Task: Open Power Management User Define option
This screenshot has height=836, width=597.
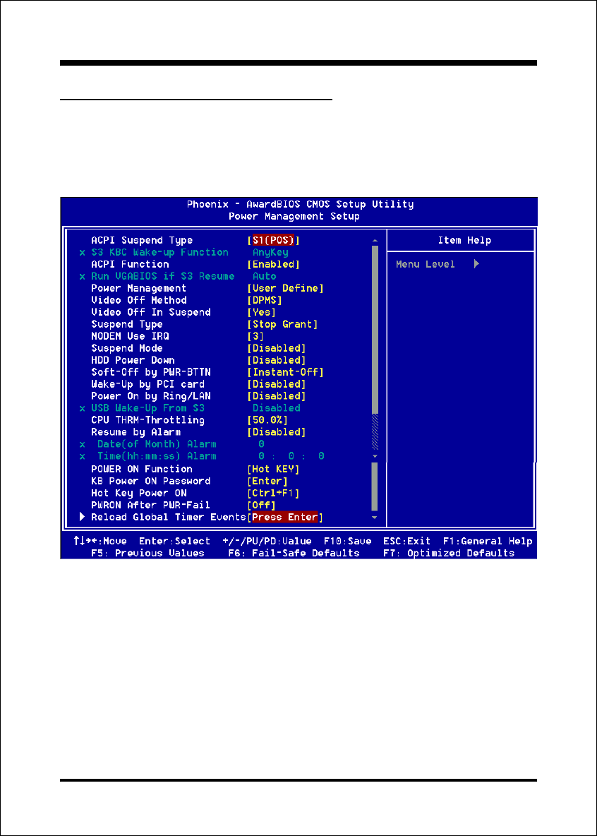Action: 285,289
